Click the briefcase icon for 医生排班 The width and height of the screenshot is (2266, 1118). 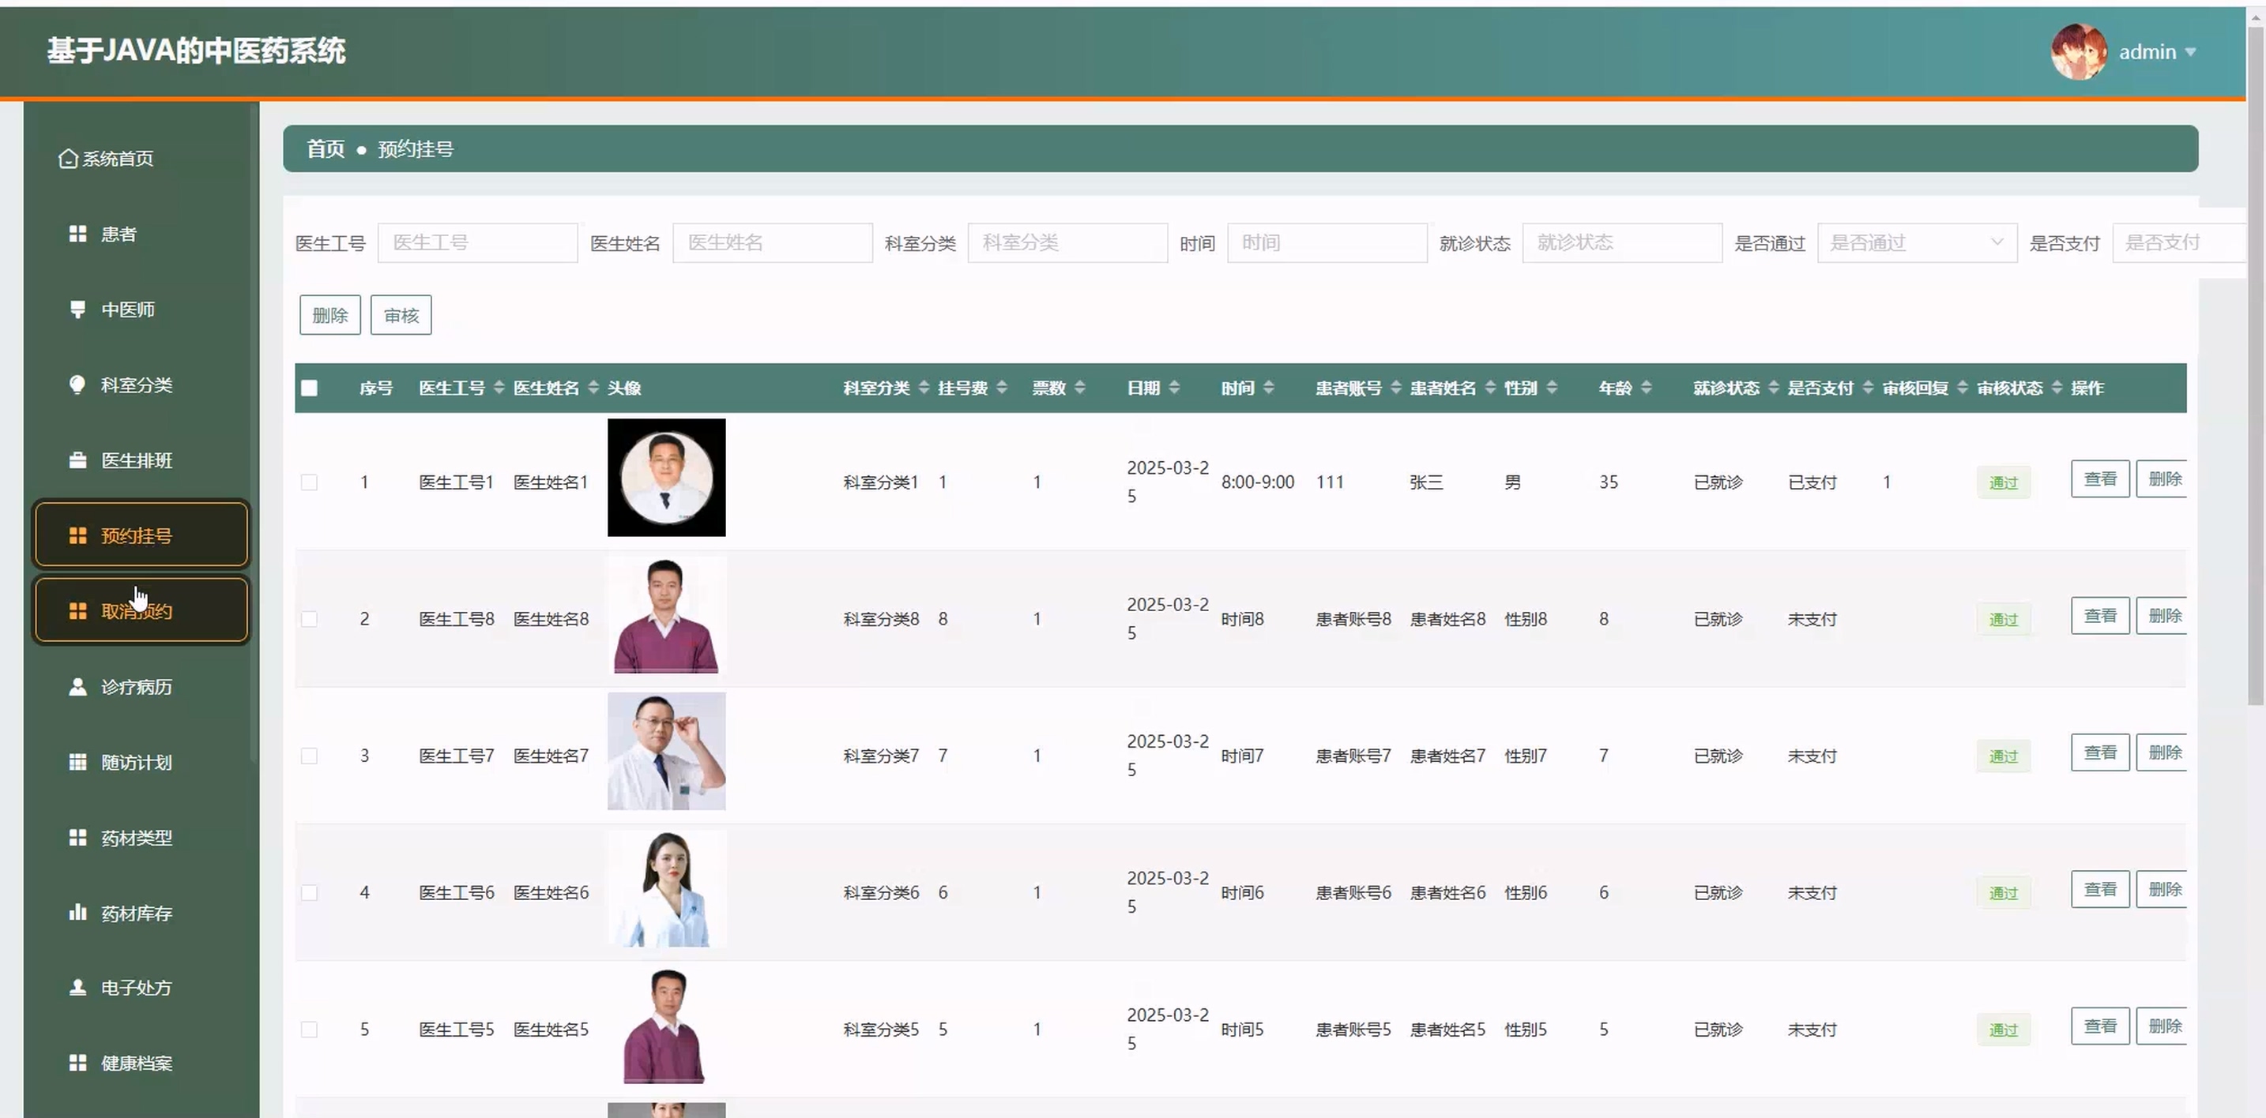click(x=77, y=460)
